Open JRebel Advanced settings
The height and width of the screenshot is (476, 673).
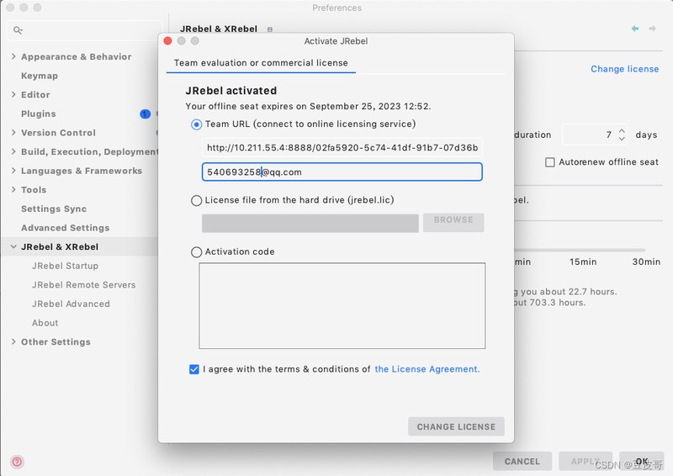[71, 304]
